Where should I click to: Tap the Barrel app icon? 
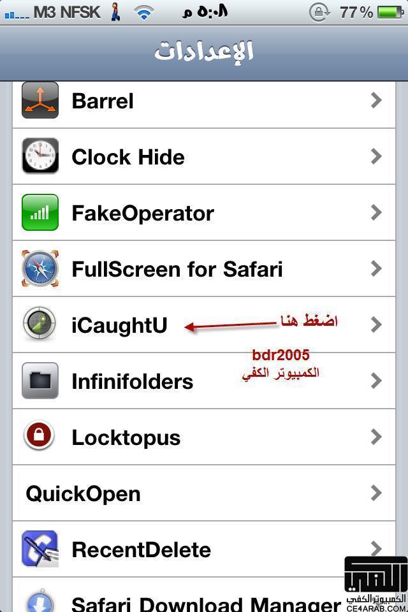pyautogui.click(x=40, y=100)
